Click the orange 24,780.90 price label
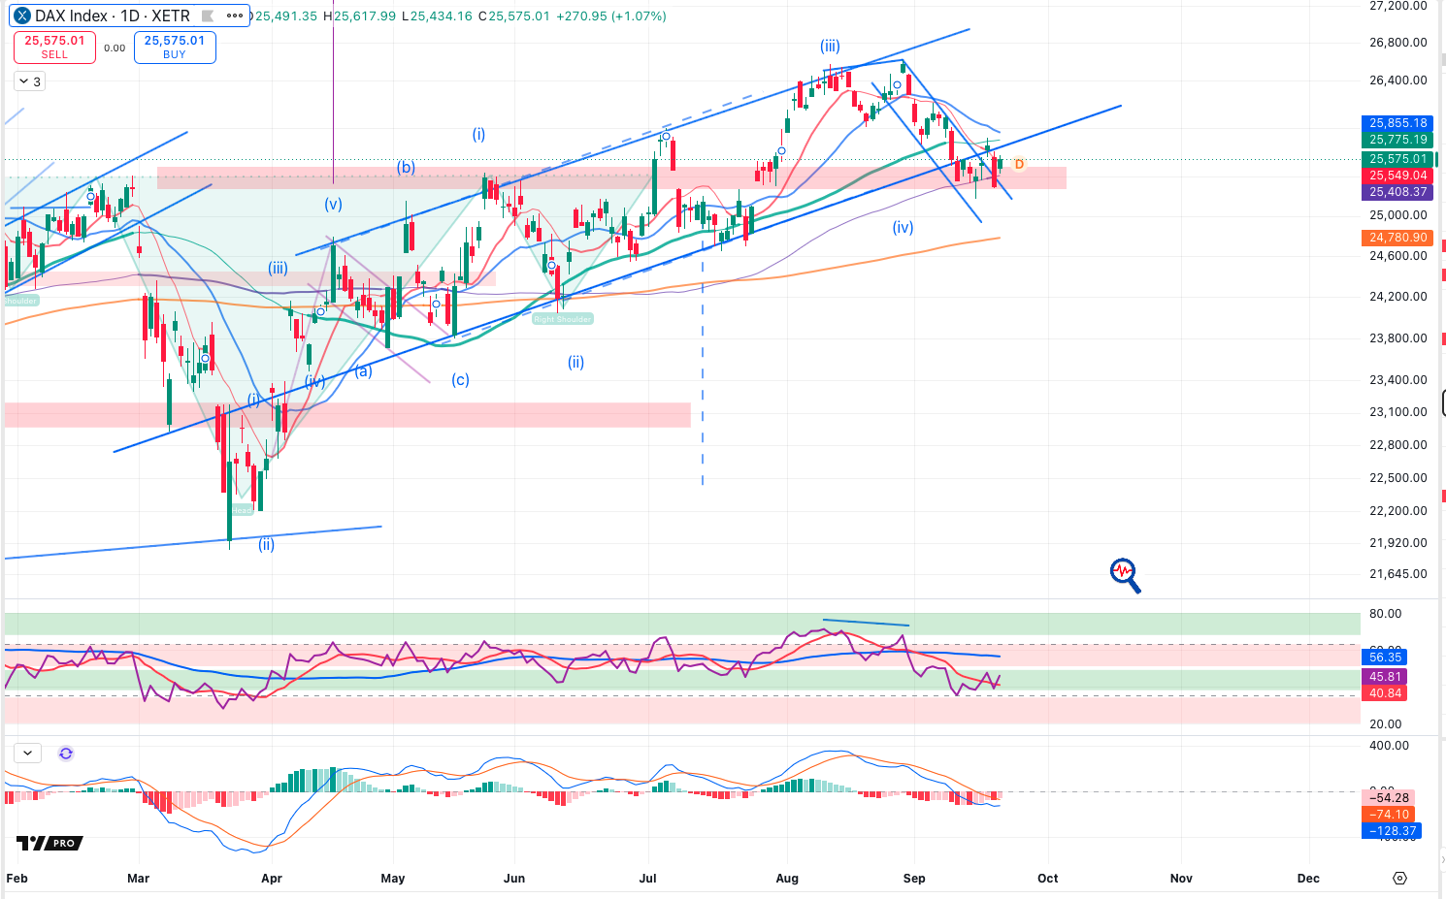 coord(1397,238)
